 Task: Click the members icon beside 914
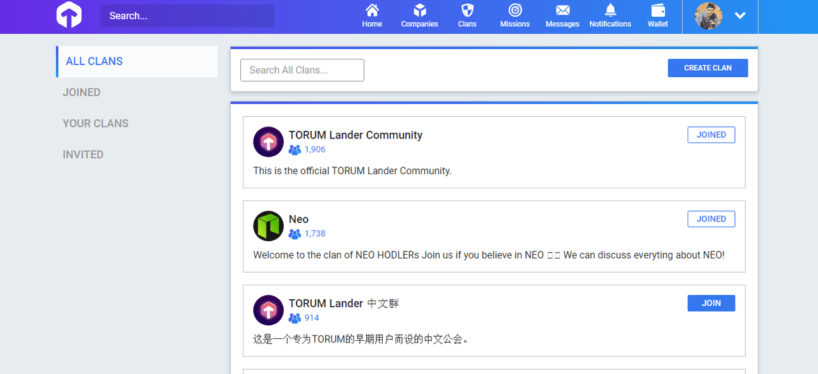pos(295,318)
